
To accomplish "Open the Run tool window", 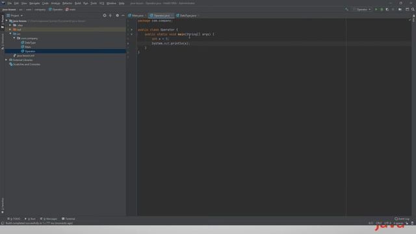I will pyautogui.click(x=30, y=219).
